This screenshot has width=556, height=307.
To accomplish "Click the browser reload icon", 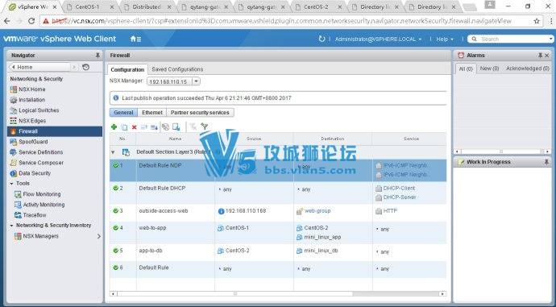I will click(x=31, y=21).
